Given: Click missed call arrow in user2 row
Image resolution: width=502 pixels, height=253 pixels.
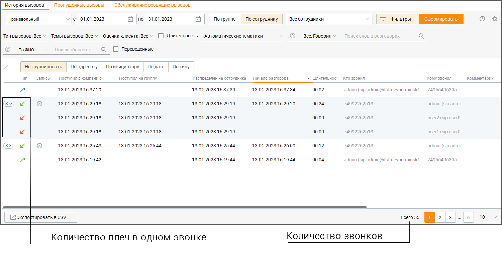Looking at the screenshot, I should (23, 118).
